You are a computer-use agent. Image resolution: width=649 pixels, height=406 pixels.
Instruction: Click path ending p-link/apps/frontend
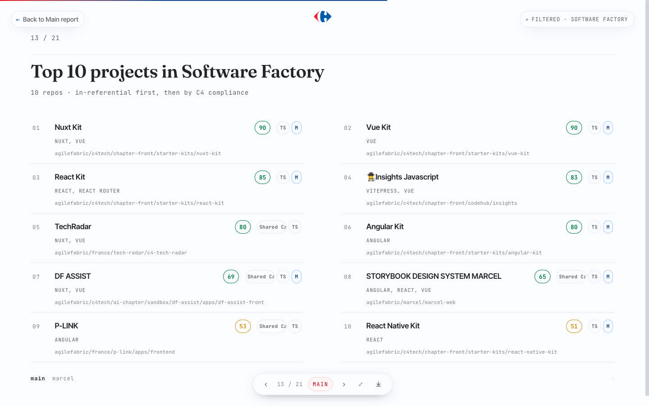tap(115, 352)
